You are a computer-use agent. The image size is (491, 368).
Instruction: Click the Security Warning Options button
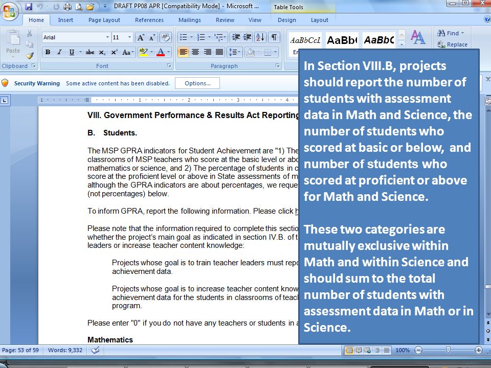click(197, 83)
